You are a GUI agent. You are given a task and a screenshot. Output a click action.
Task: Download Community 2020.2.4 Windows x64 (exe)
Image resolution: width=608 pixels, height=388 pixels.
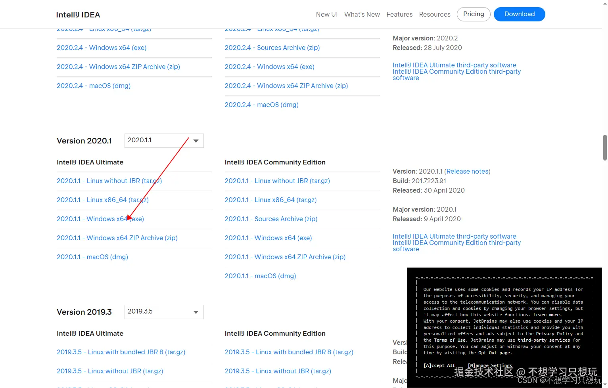270,67
